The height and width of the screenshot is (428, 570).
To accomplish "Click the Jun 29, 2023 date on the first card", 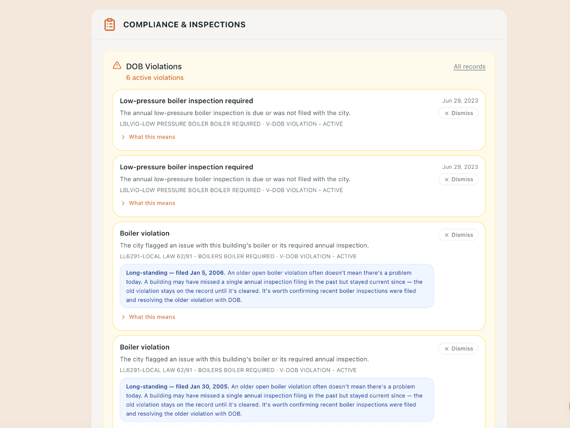I will [x=460, y=101].
